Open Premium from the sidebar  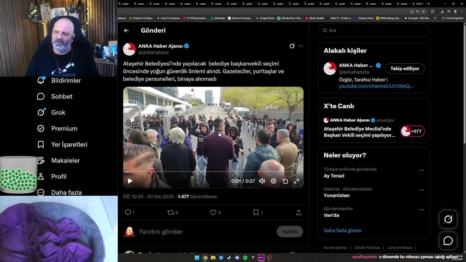[x=57, y=128]
